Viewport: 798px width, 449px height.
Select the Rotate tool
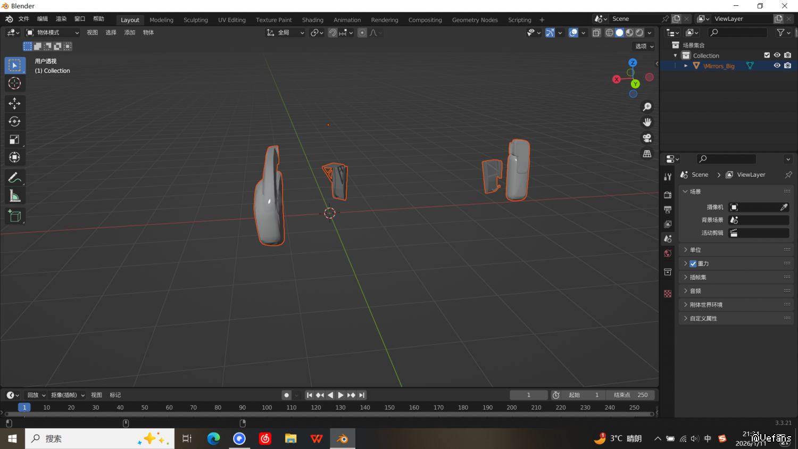click(x=14, y=121)
